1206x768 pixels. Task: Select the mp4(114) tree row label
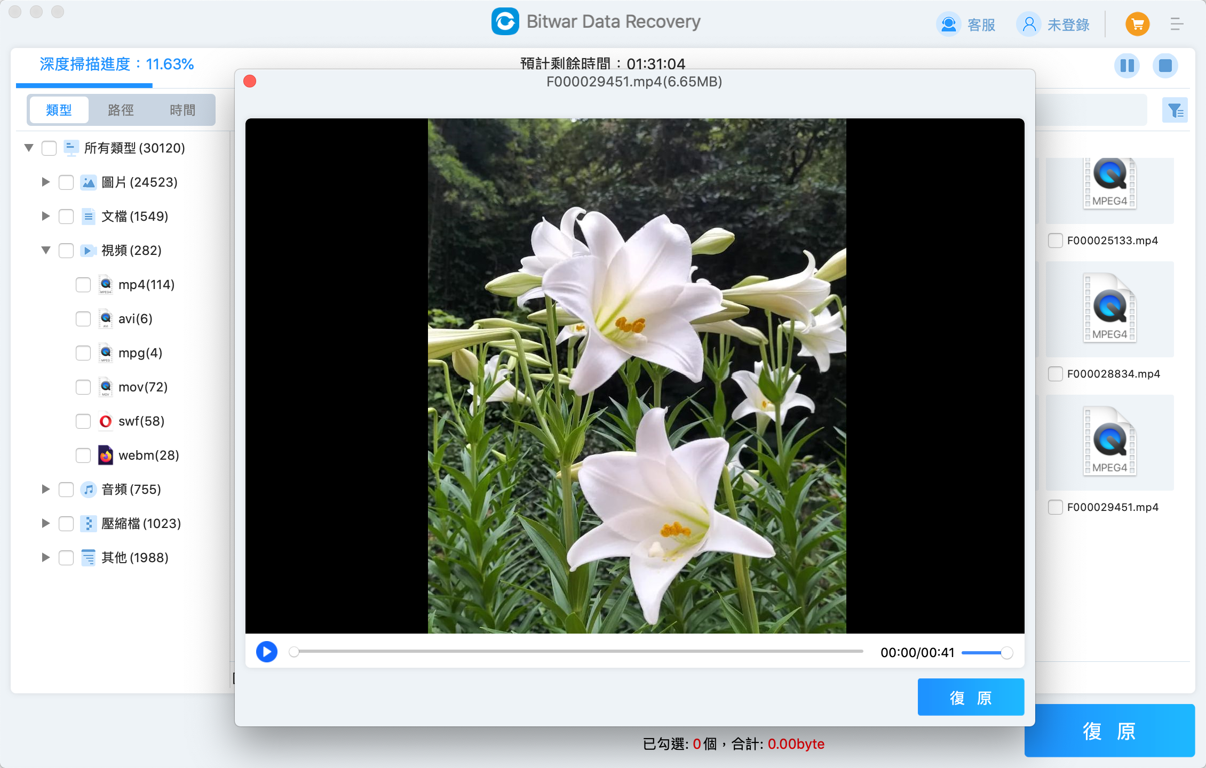point(147,285)
